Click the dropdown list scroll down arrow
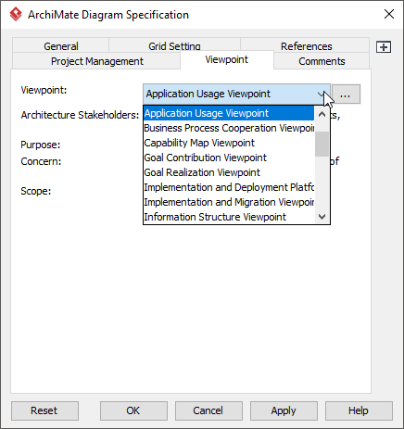 (x=322, y=217)
